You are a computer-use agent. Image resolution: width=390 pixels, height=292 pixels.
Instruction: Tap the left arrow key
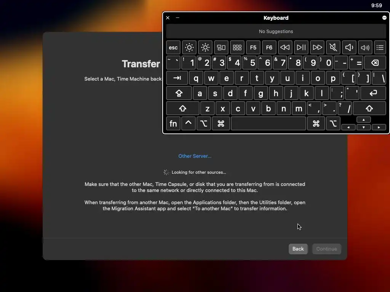[x=348, y=127]
